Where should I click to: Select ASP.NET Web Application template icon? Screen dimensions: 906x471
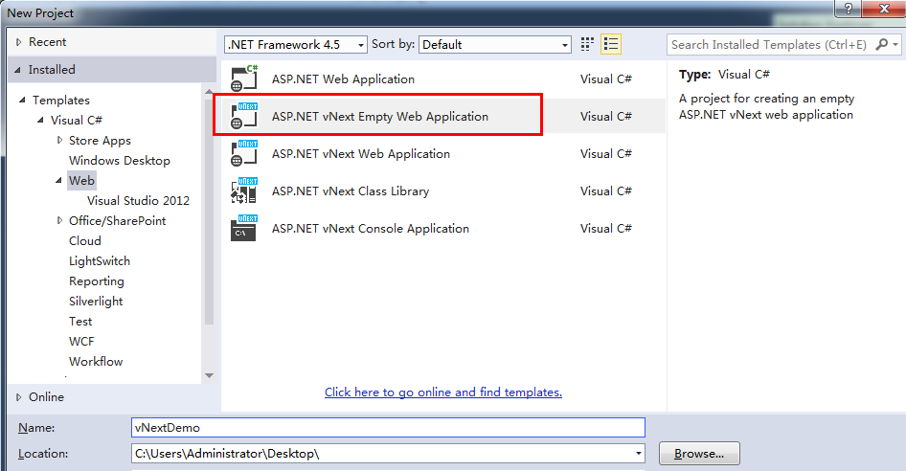[x=244, y=78]
